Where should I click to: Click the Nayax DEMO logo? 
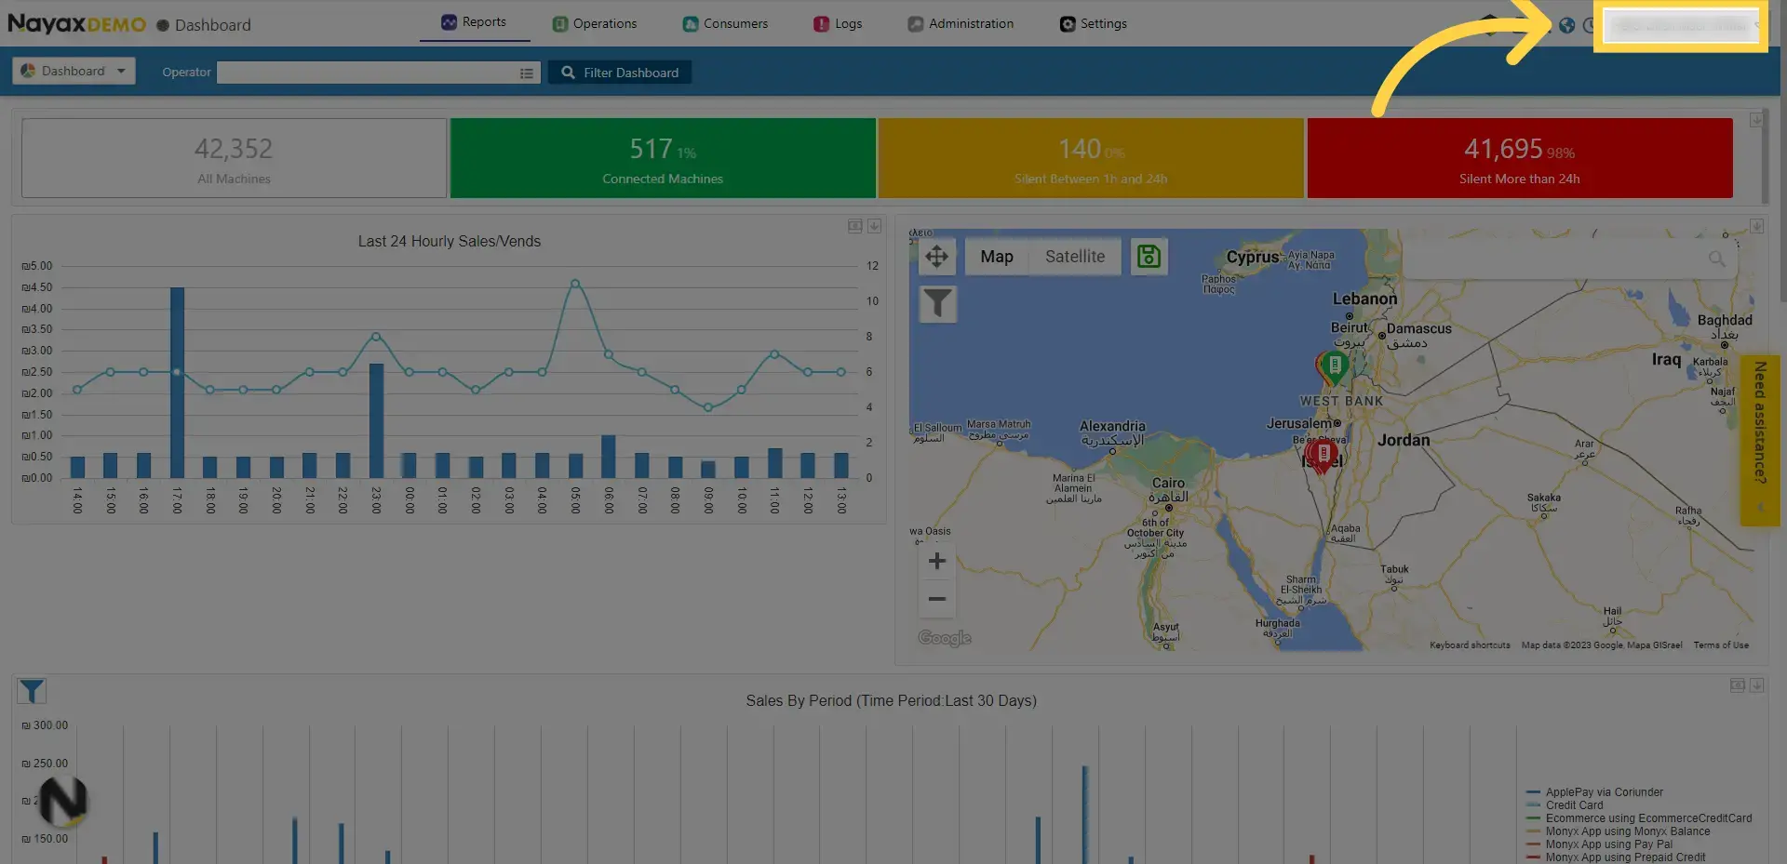pyautogui.click(x=76, y=24)
